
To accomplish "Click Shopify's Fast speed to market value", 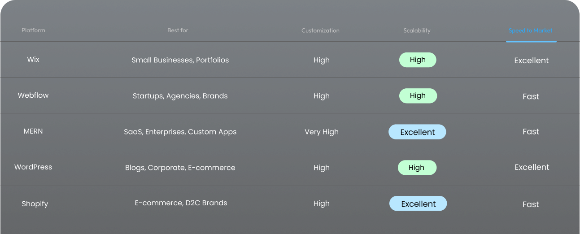I will [531, 204].
